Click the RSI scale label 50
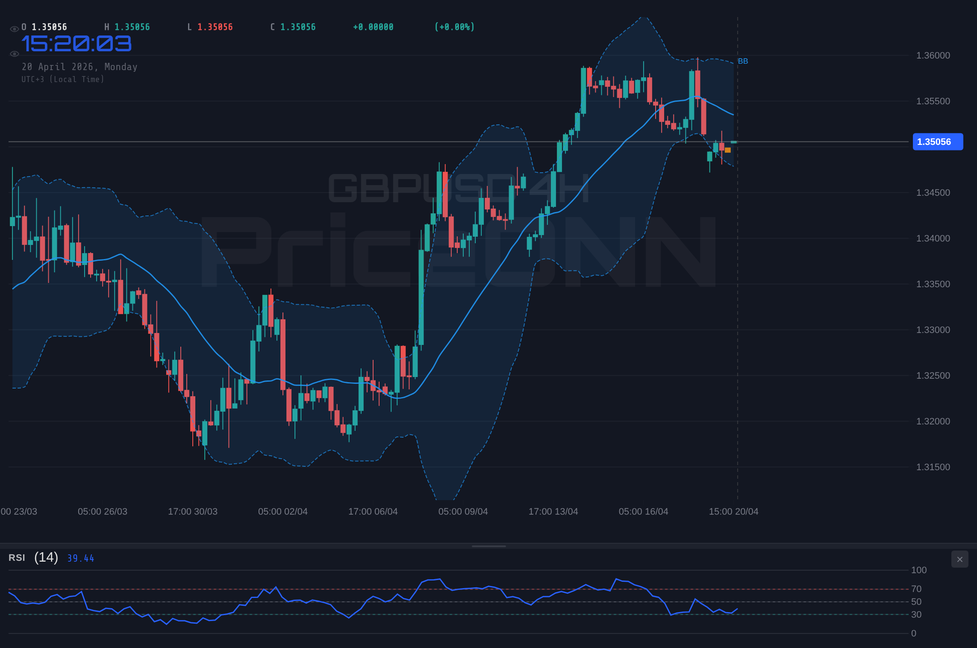The image size is (977, 648). coord(916,602)
